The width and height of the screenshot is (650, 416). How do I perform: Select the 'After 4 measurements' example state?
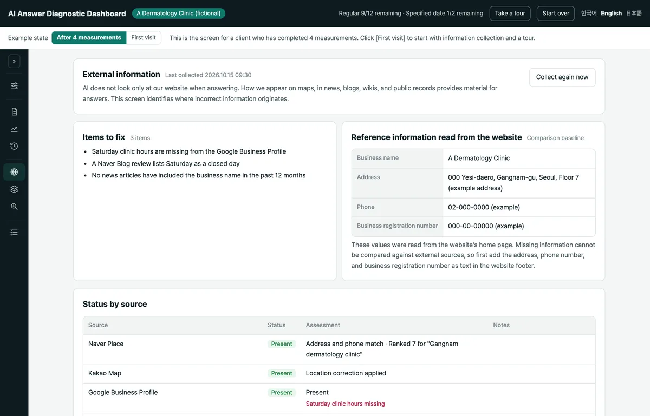click(89, 38)
